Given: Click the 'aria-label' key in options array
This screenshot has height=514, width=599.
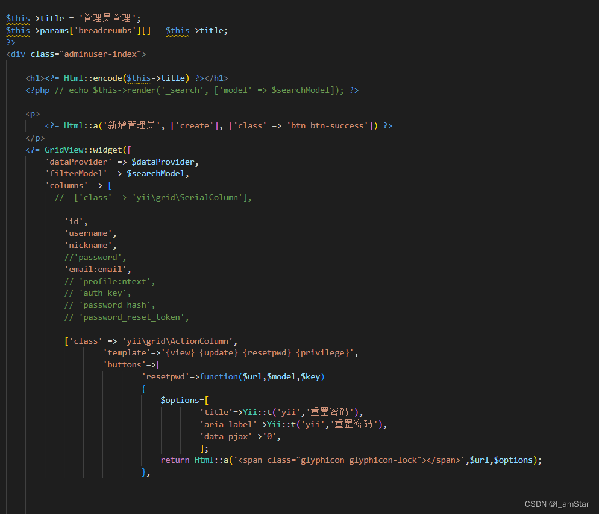Looking at the screenshot, I should click(x=228, y=425).
